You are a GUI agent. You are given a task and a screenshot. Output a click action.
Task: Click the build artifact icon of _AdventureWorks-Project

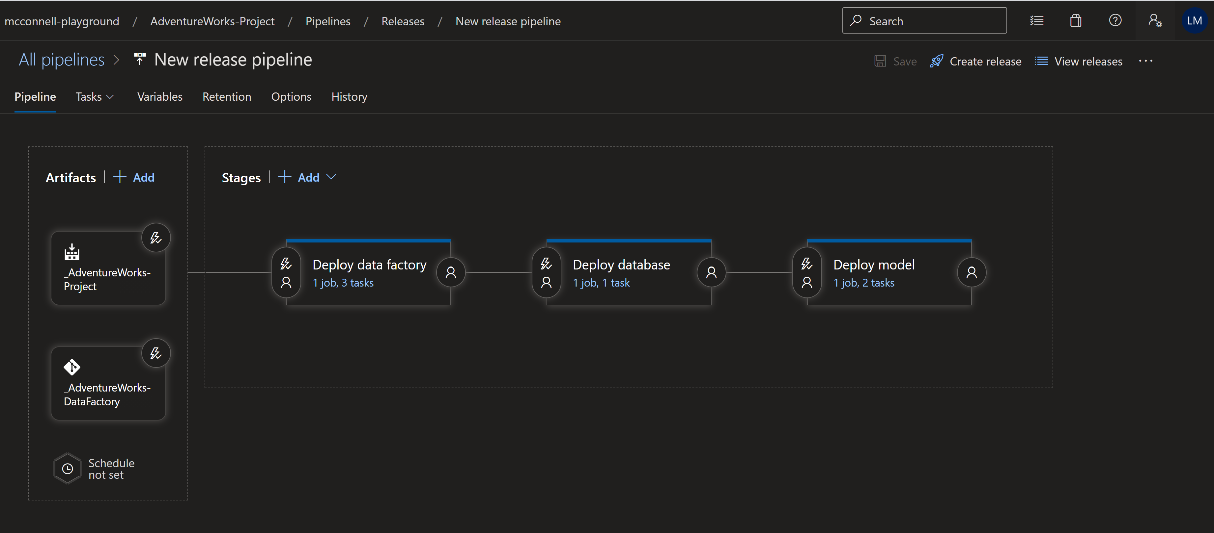71,252
